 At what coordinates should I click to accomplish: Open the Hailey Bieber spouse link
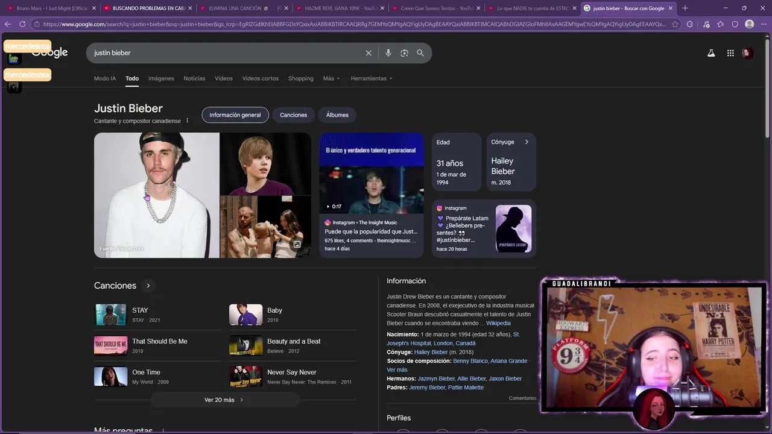(431, 352)
